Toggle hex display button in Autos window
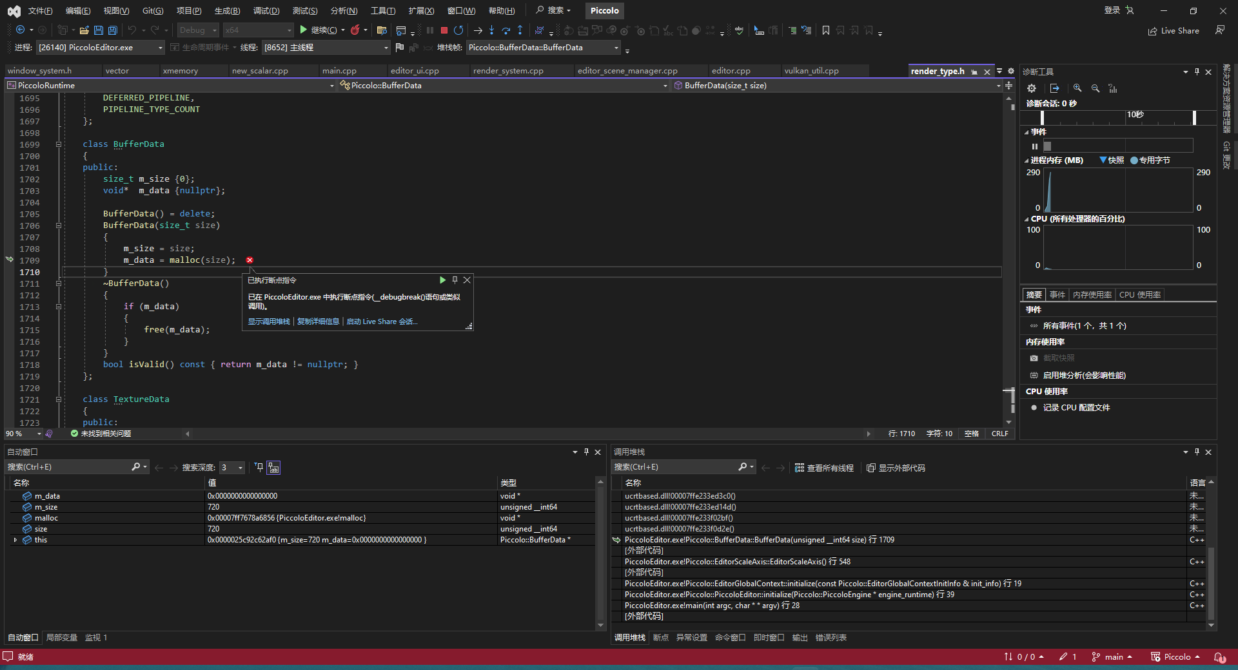Screen dimensions: 1238x670 click(x=274, y=468)
